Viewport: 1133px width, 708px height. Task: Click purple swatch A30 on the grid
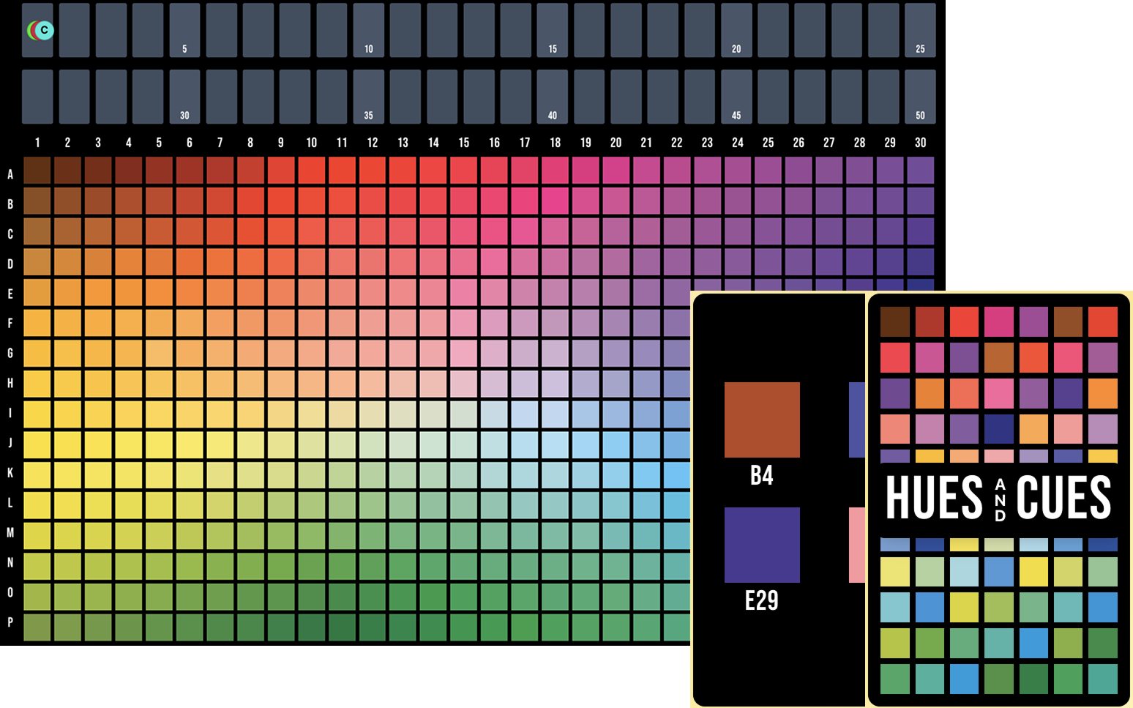pos(920,171)
